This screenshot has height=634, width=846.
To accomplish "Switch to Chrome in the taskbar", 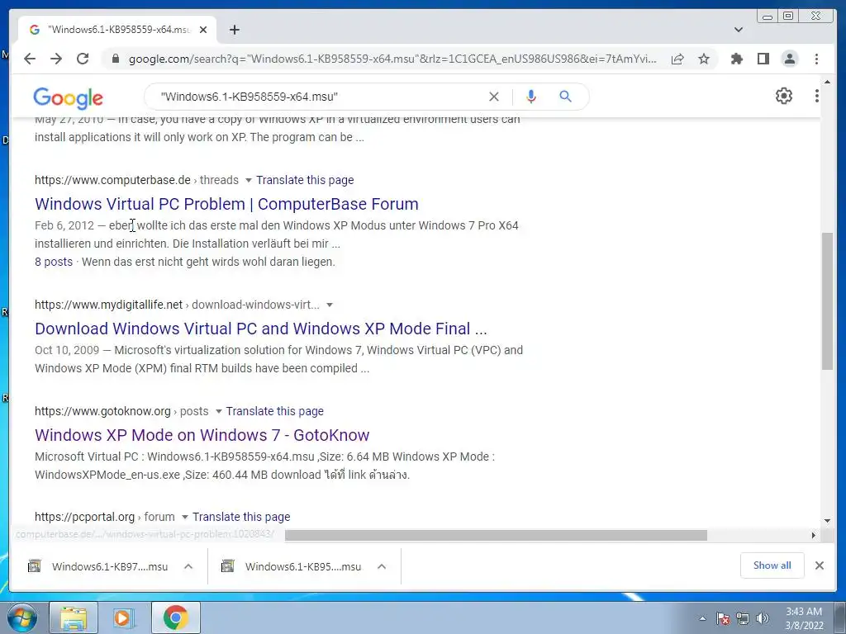I will tap(176, 617).
